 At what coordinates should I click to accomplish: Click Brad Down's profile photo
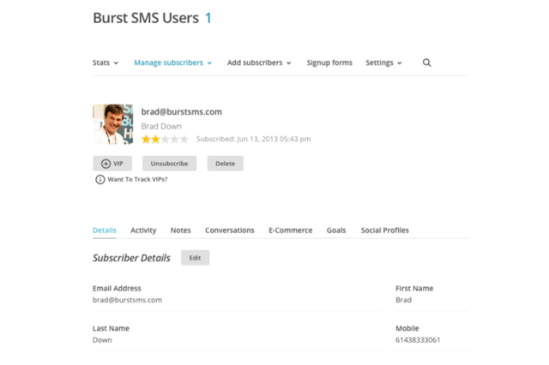(x=112, y=124)
